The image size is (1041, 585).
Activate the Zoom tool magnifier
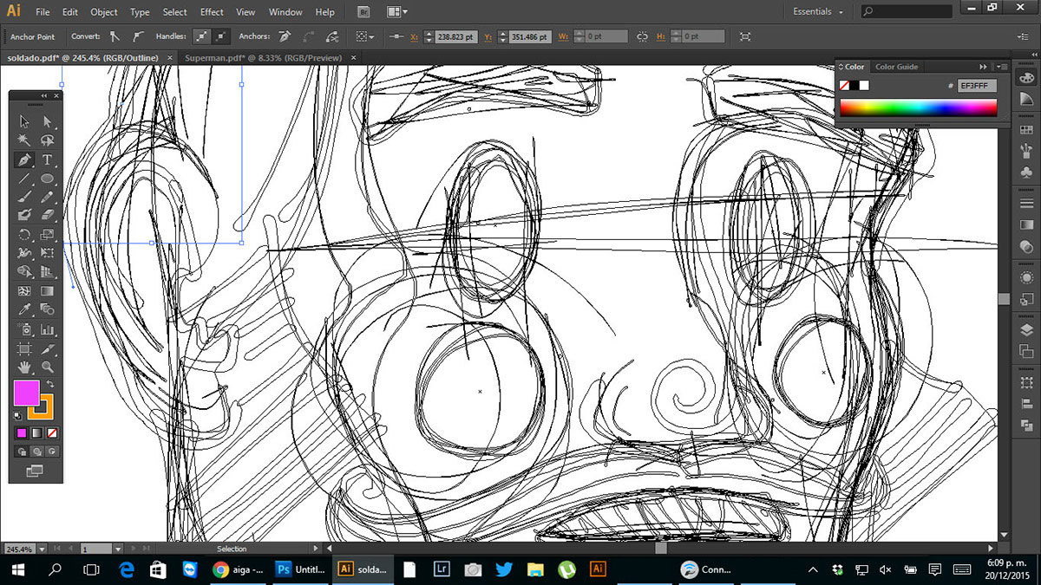[x=48, y=367]
